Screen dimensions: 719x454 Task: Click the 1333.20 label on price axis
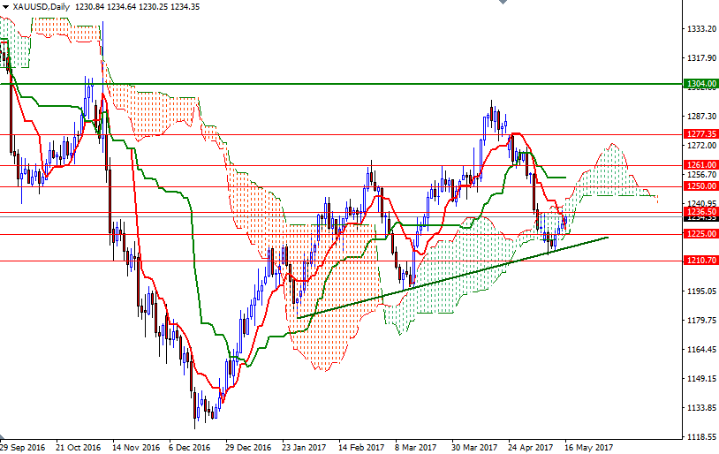(x=700, y=29)
